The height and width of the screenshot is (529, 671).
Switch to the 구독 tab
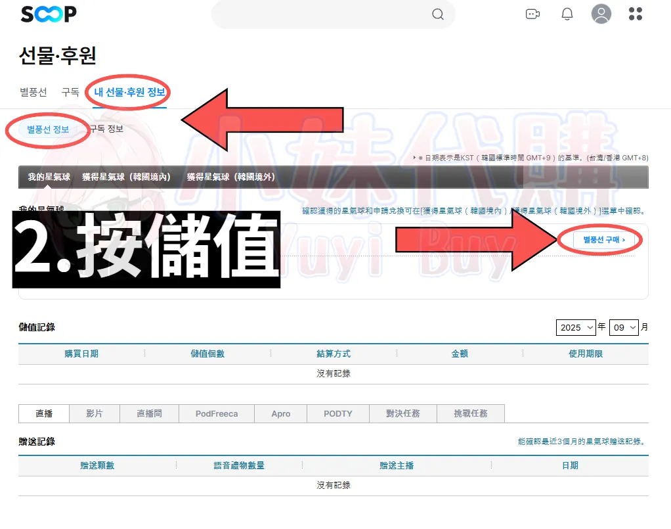point(70,92)
